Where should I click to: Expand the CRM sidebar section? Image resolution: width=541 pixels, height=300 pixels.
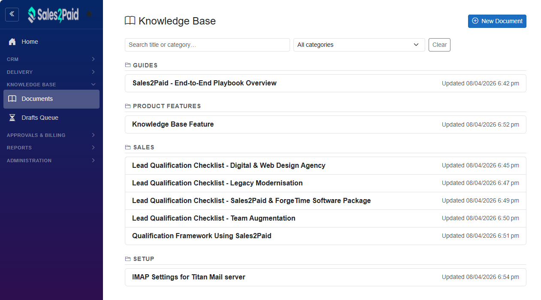coord(51,59)
